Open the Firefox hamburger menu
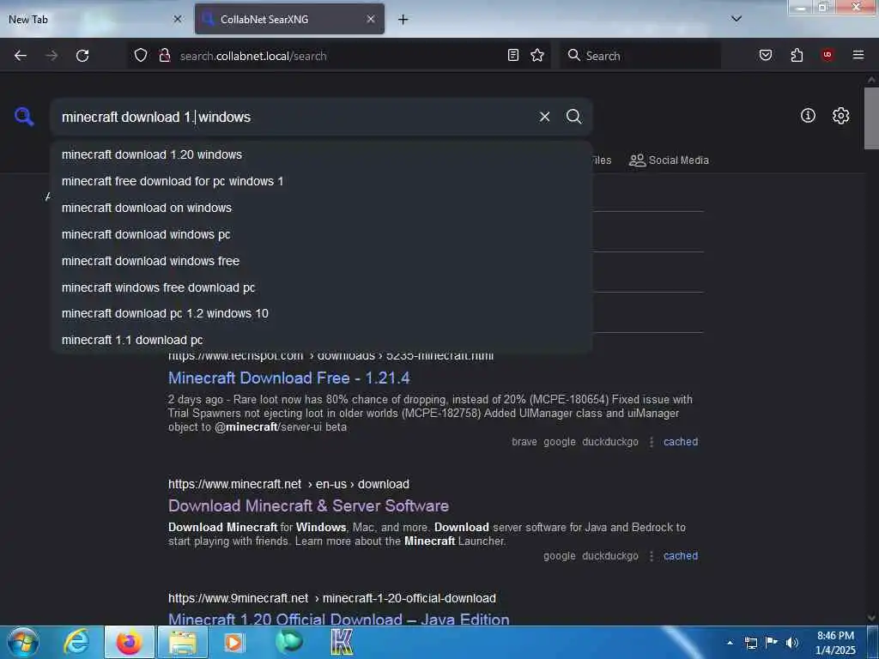 [858, 55]
